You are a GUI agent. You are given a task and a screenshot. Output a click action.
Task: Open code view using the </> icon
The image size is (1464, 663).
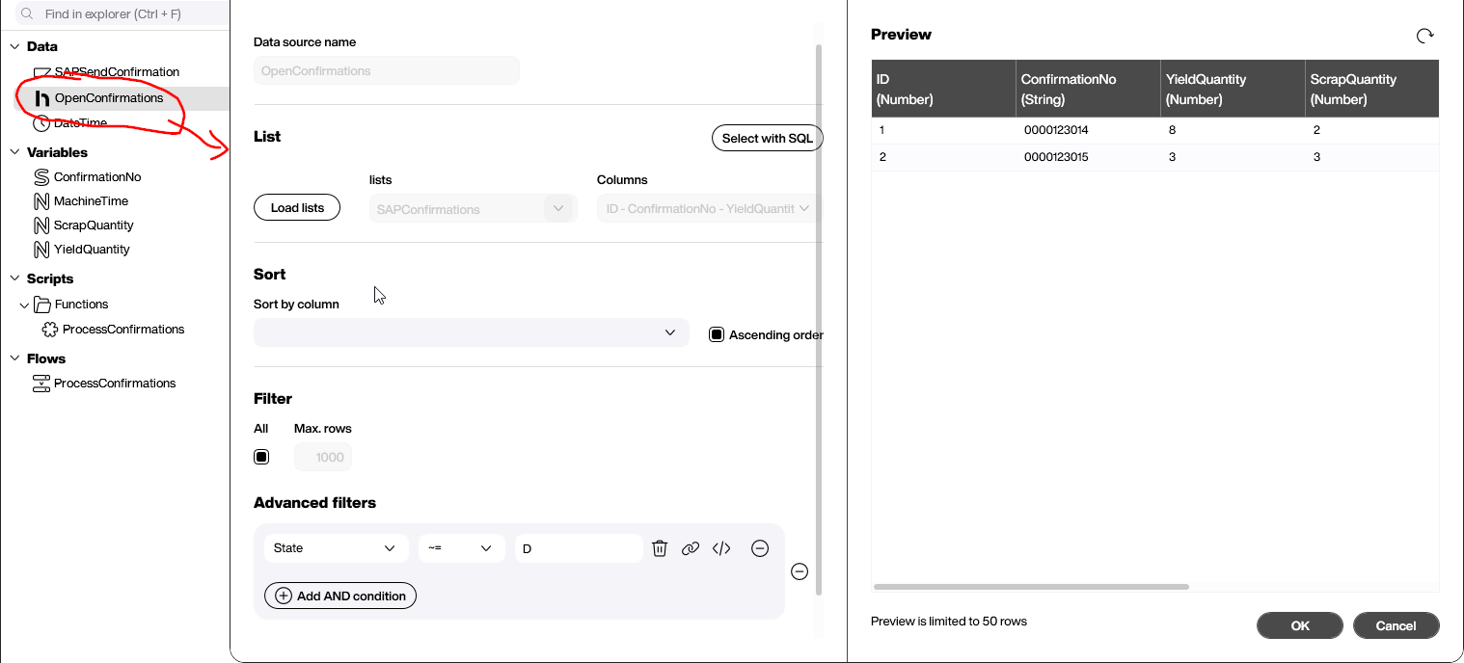point(721,547)
